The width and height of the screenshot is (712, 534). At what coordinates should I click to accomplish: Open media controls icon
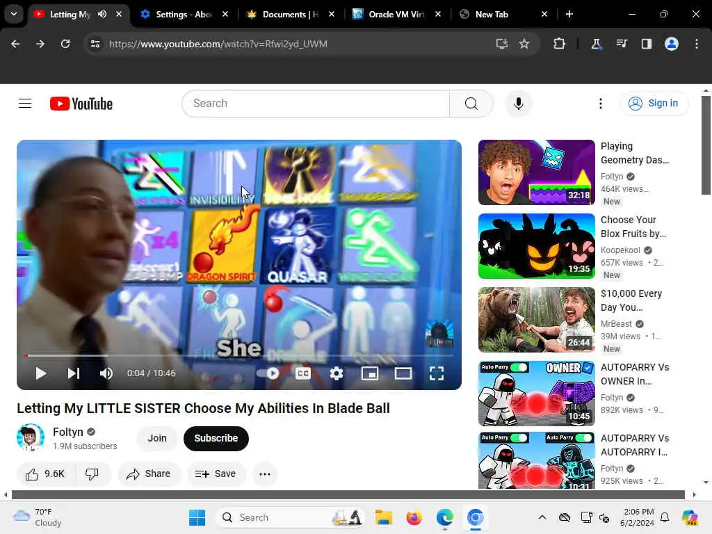coord(621,44)
